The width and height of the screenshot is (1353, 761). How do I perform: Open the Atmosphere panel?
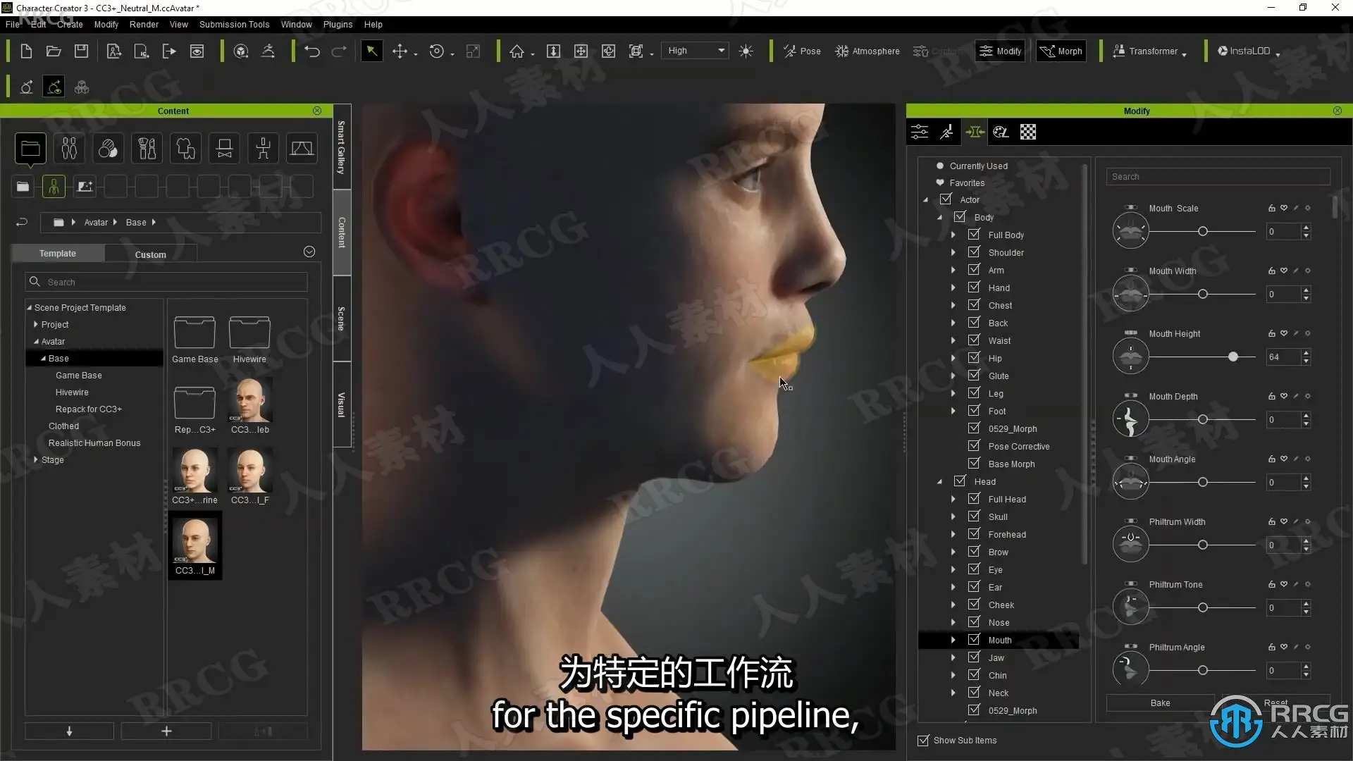[x=867, y=51]
